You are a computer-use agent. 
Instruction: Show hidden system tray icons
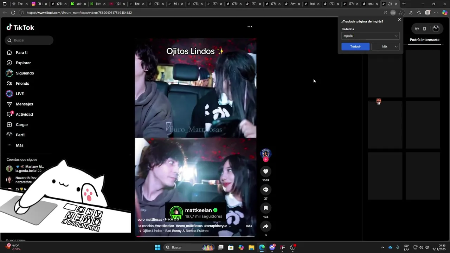click(382, 247)
